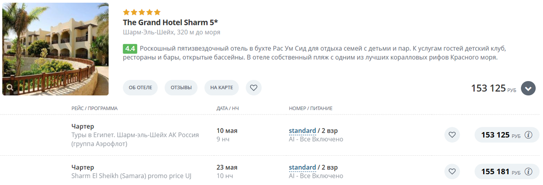The height and width of the screenshot is (185, 543).
Task: Open the ОТЗЫВЫ reviews tab
Action: point(181,88)
